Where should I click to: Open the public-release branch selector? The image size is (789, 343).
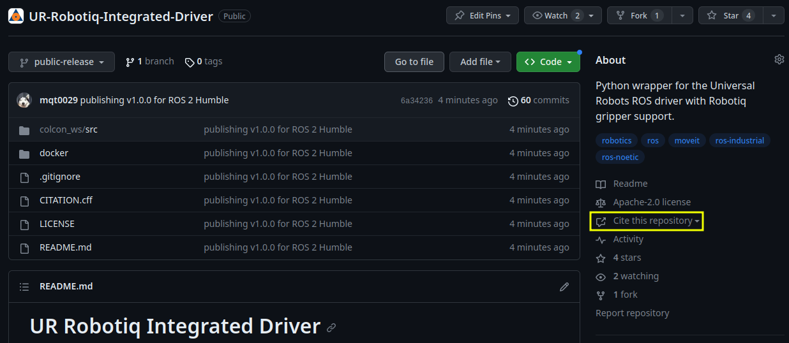(61, 62)
